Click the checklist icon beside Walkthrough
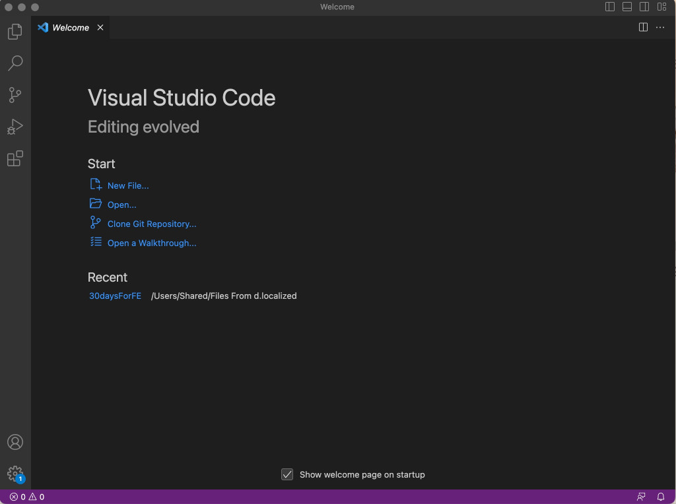 point(96,241)
